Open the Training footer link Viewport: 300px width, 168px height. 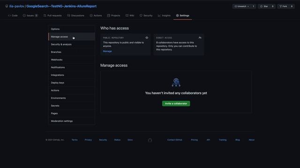[x=223, y=140]
